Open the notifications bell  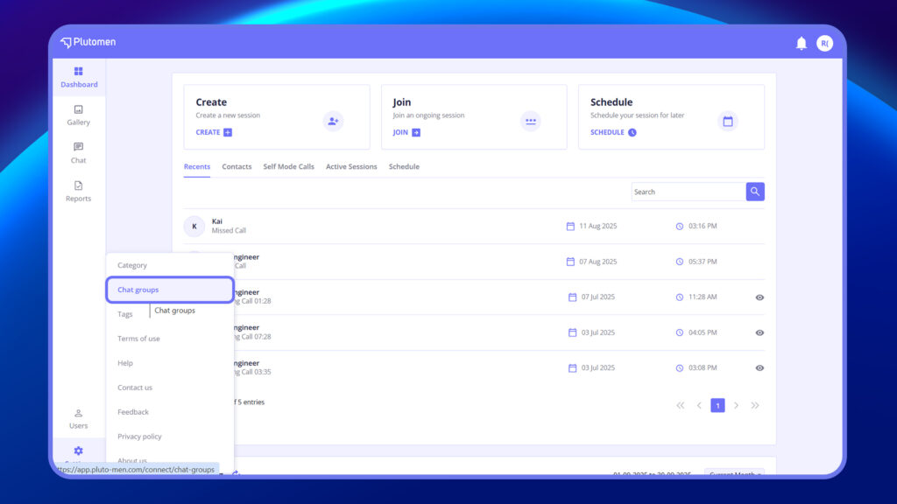point(802,44)
